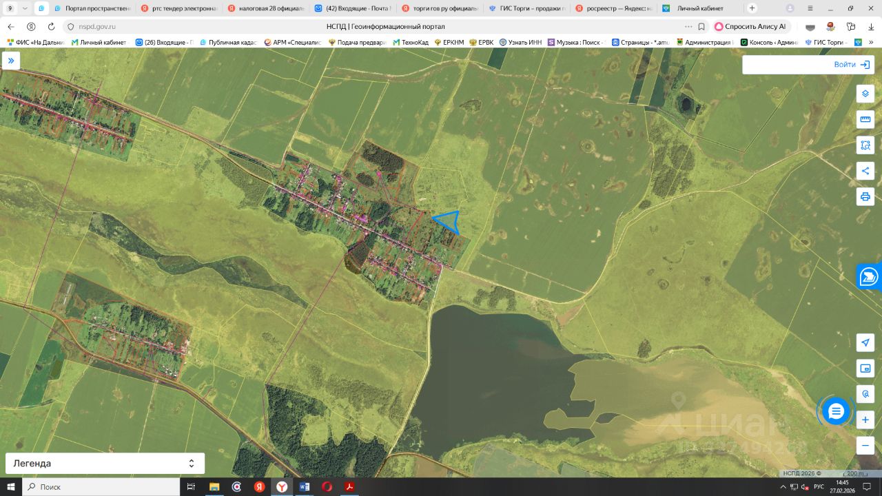Click the Windows taskbar Поиск search box
This screenshot has height=496, width=882.
(x=101, y=487)
